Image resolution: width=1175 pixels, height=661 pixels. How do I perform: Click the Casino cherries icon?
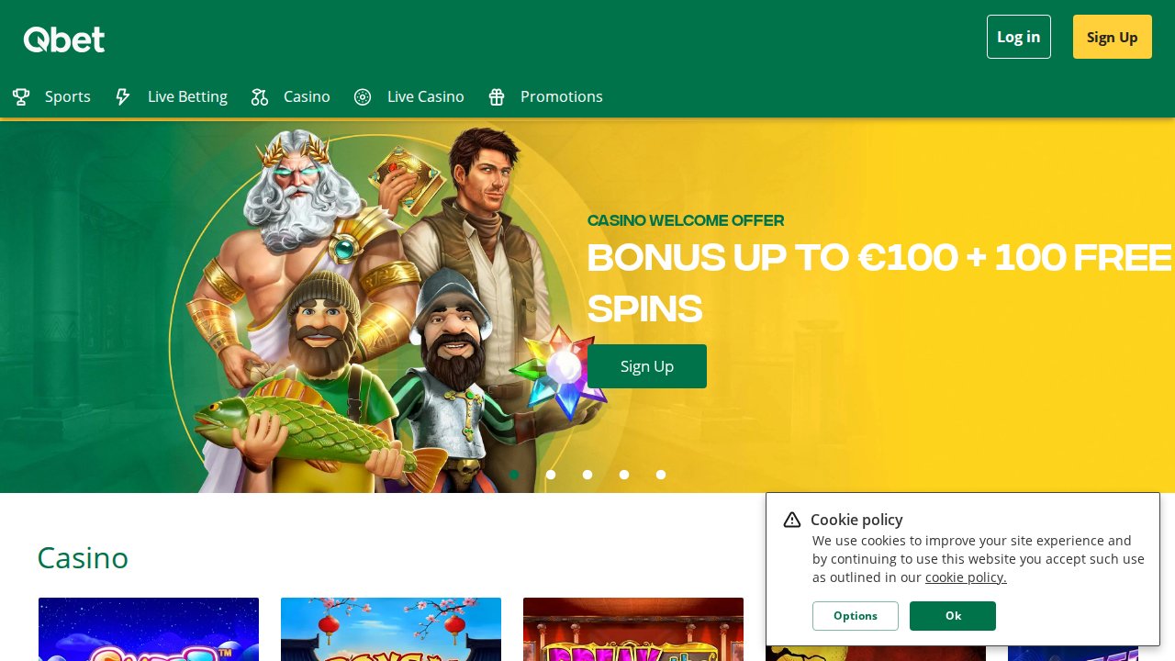pos(260,97)
